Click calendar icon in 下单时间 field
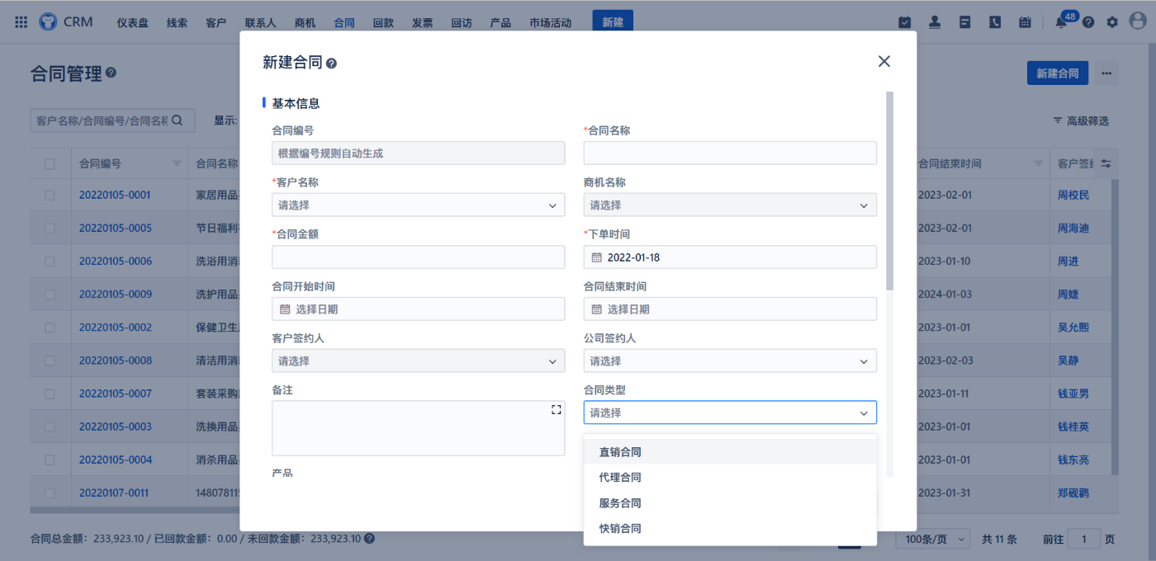 point(596,257)
